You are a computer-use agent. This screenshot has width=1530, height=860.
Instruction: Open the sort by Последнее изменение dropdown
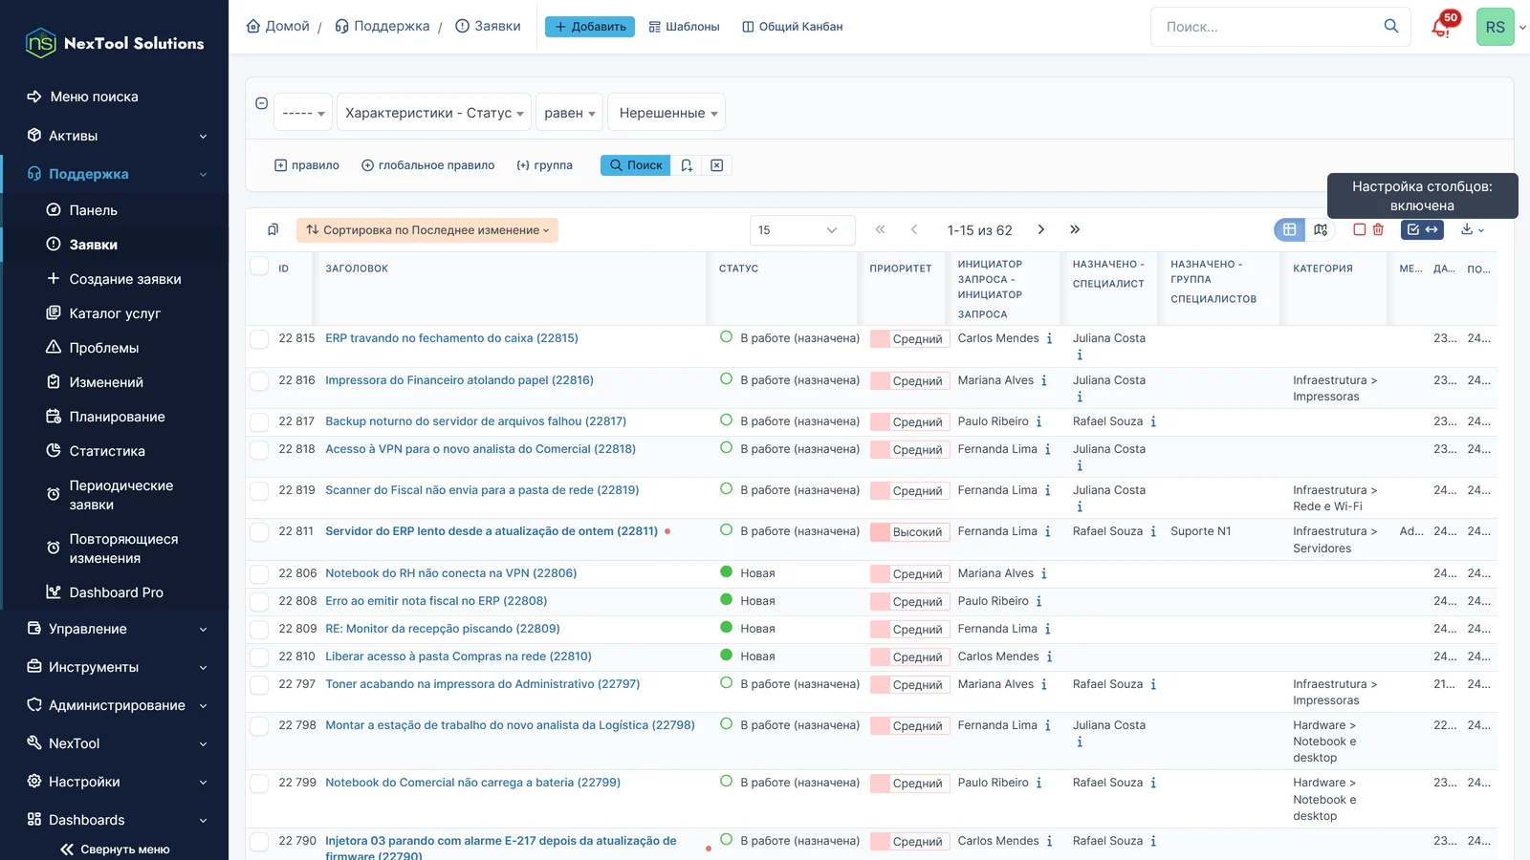[x=427, y=230]
